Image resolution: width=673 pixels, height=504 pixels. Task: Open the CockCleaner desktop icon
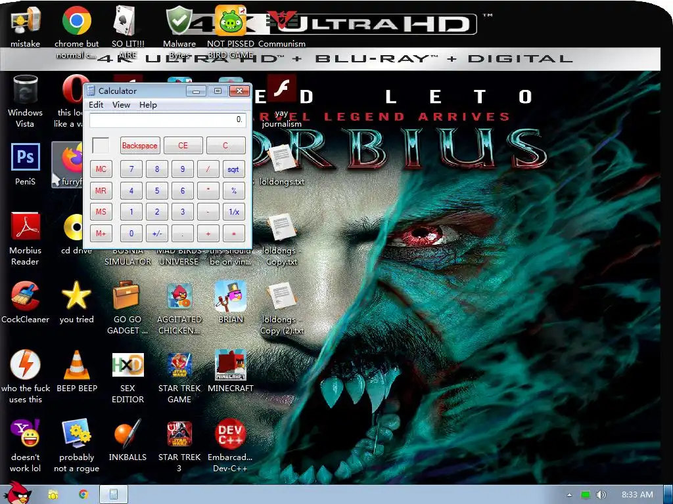pyautogui.click(x=26, y=303)
